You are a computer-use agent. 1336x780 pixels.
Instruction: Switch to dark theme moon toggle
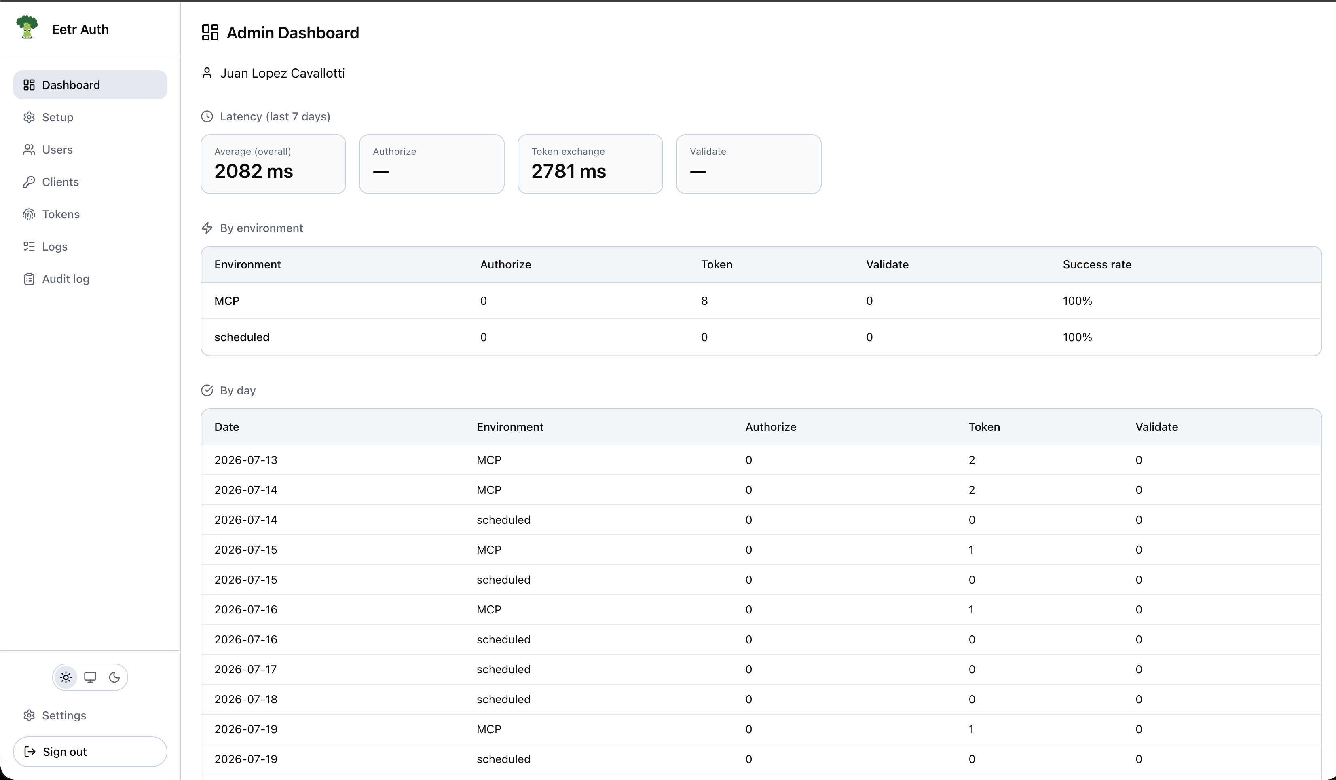[114, 677]
